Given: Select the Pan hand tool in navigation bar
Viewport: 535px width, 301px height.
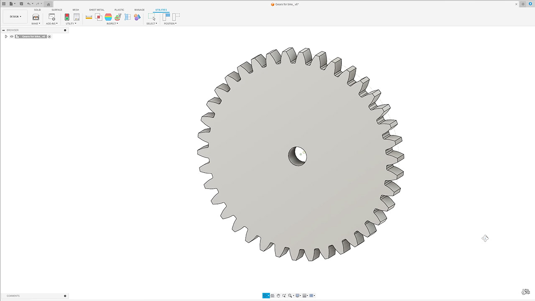Looking at the screenshot, I should click(x=278, y=296).
